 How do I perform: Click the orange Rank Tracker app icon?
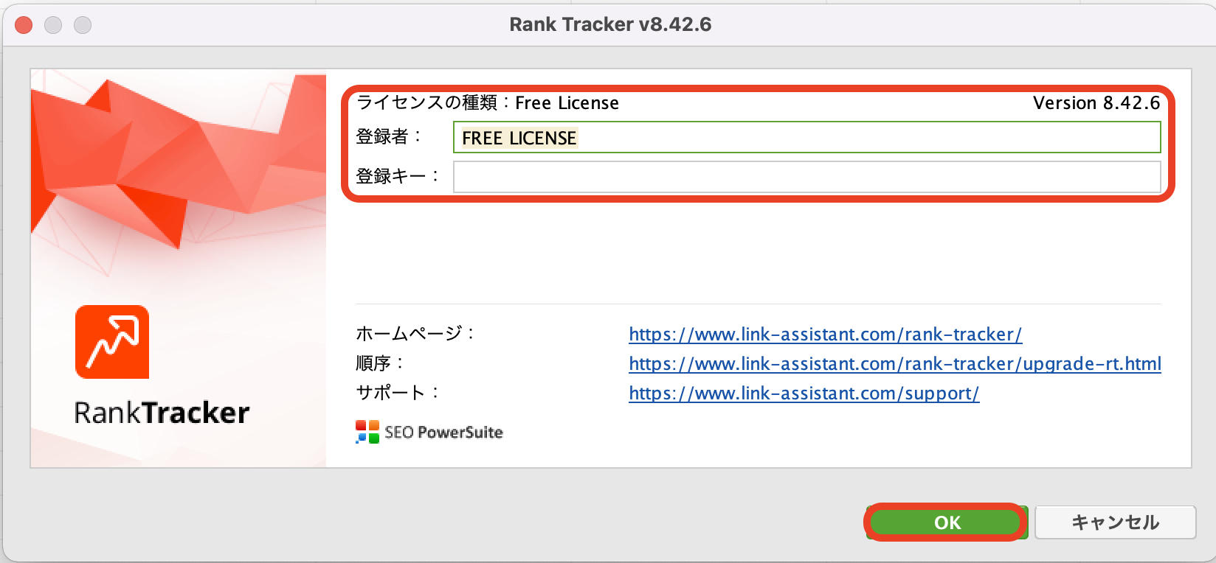click(112, 342)
